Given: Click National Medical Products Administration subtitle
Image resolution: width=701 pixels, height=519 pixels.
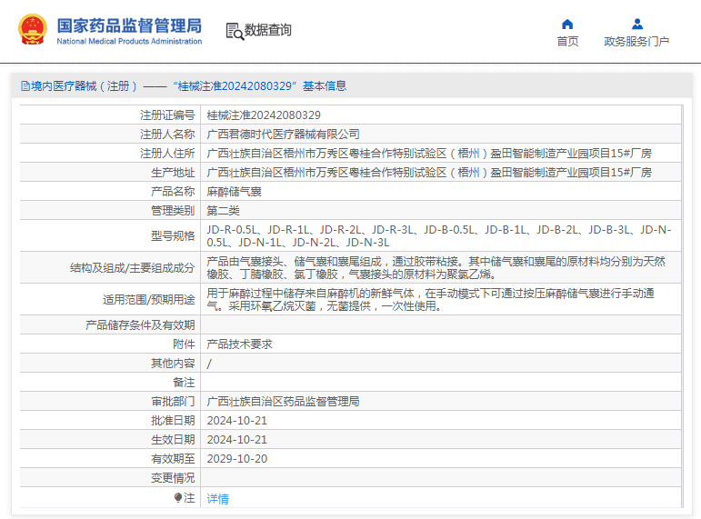Looking at the screenshot, I should (129, 41).
